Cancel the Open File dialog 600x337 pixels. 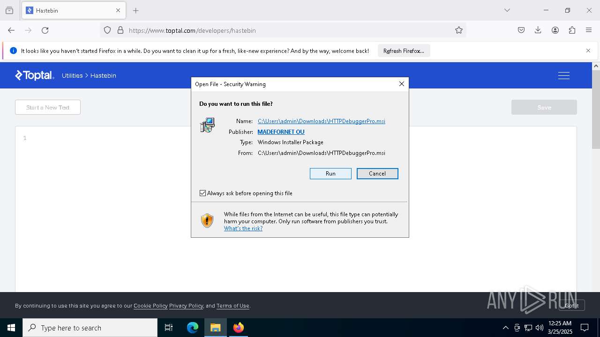377,173
